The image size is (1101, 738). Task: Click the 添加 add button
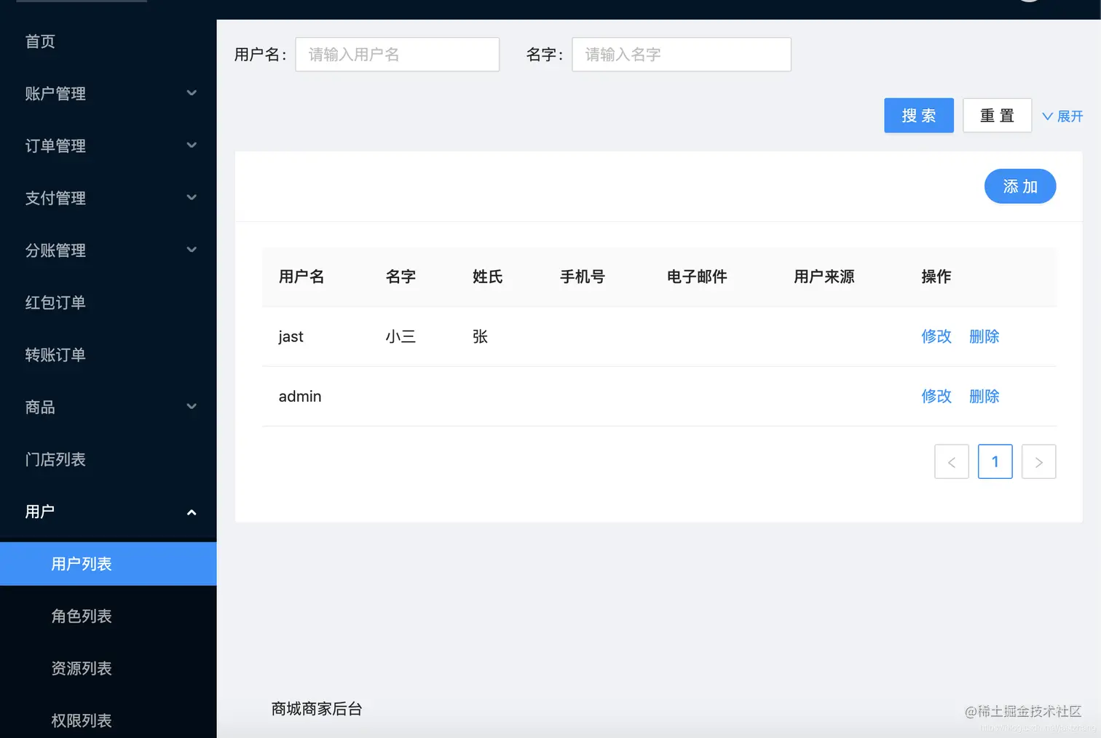pyautogui.click(x=1019, y=186)
